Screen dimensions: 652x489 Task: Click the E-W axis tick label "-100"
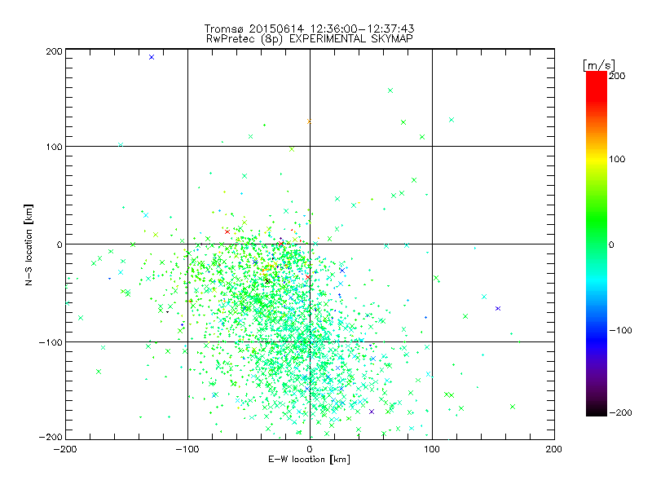pos(187,449)
